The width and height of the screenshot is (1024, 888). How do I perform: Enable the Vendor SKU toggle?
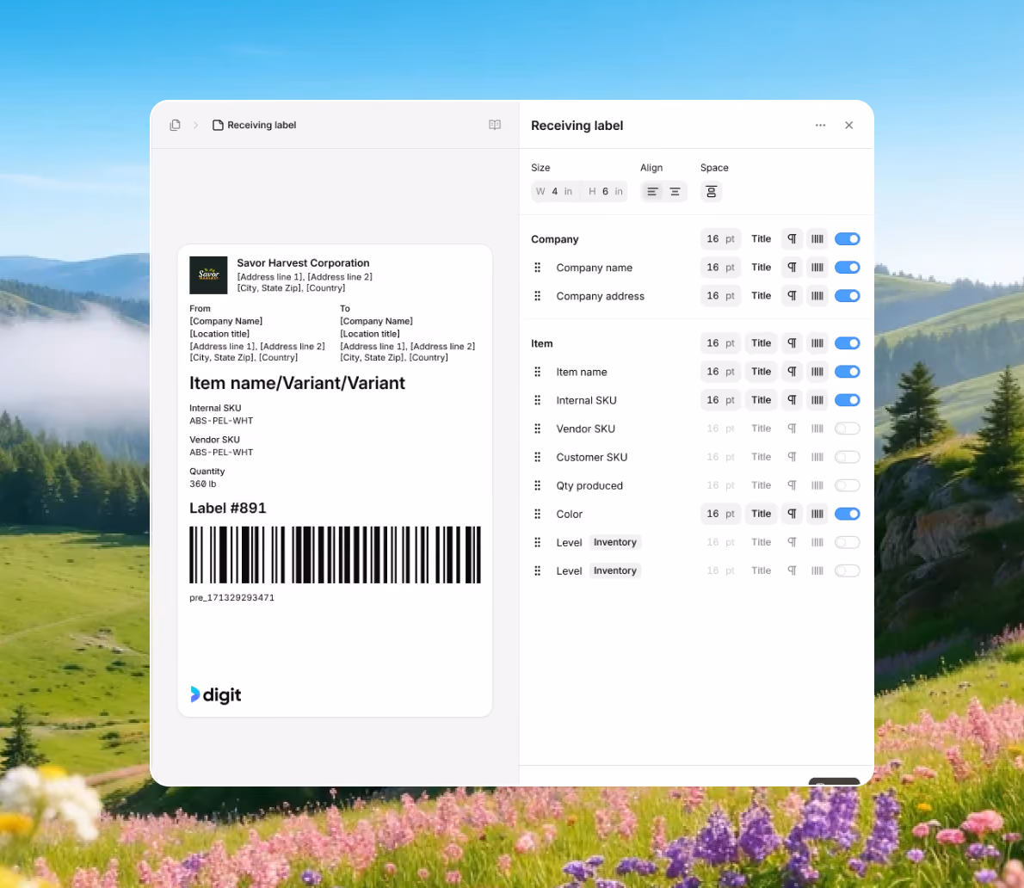click(x=847, y=429)
